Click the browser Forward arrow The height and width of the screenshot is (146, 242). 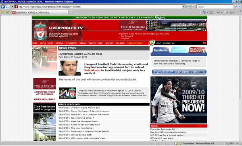pos(8,7)
